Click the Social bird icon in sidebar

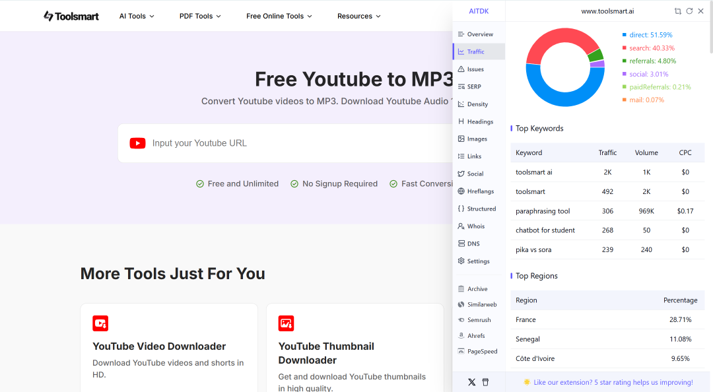click(461, 174)
